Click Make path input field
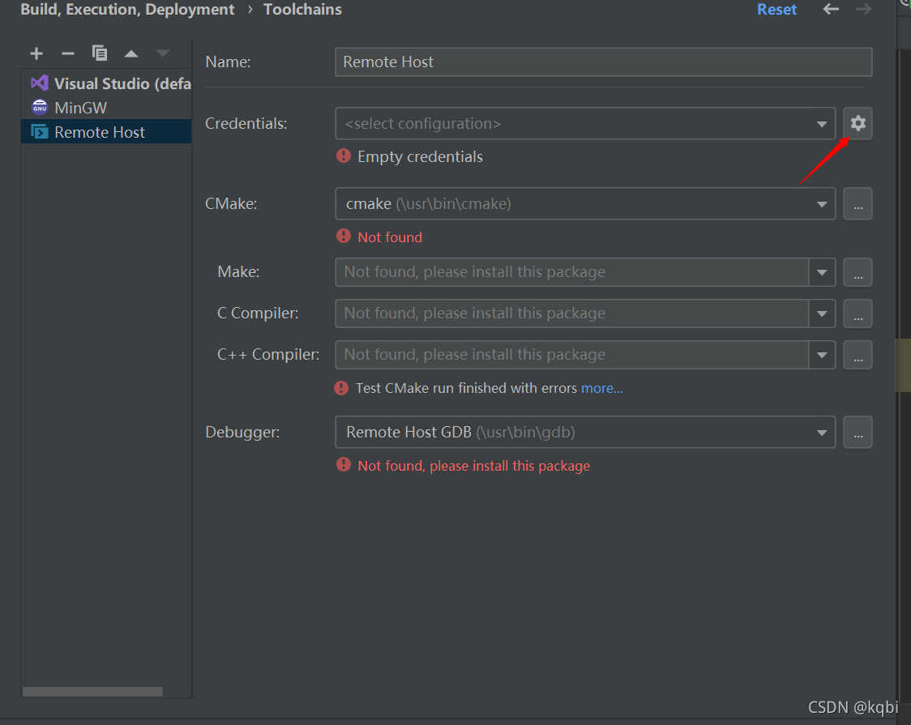The image size is (911, 725). 571,272
